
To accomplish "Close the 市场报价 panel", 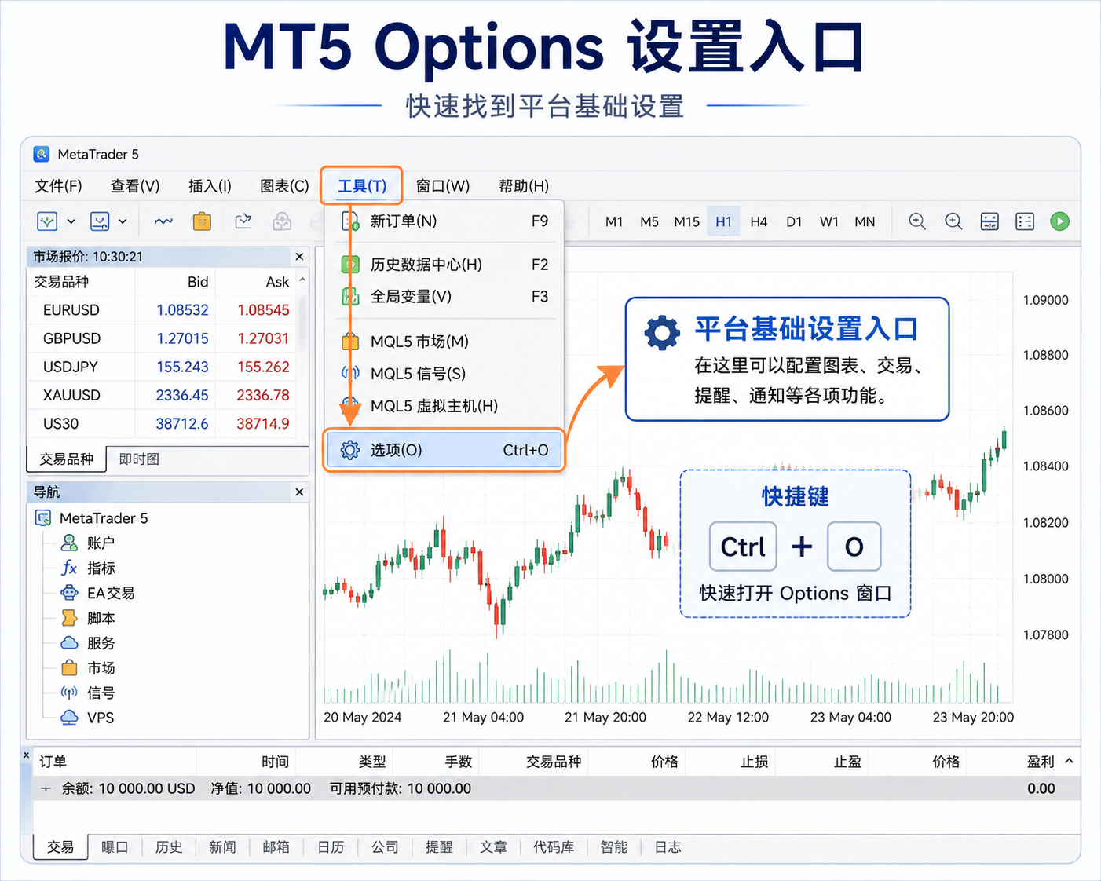I will coord(299,257).
